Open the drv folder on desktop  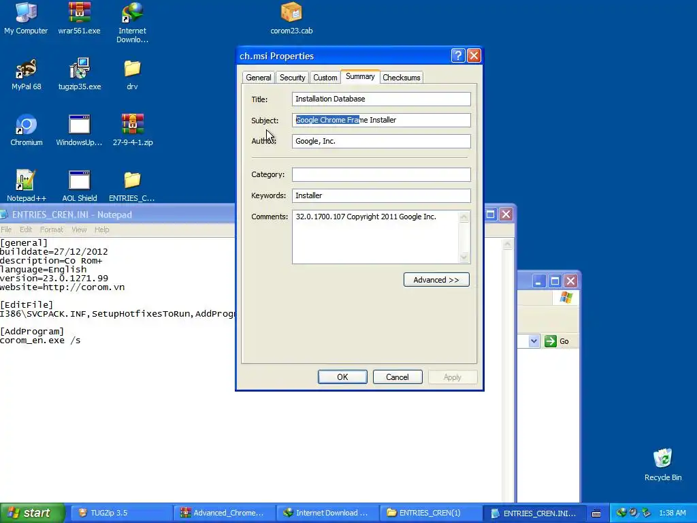pos(132,74)
